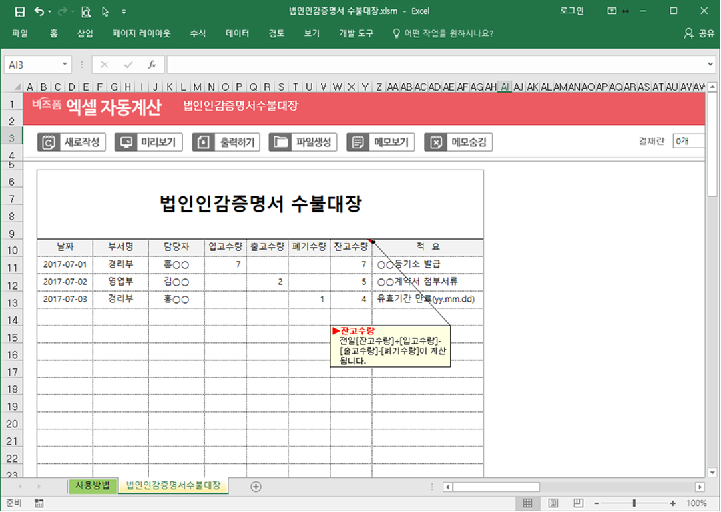Add a new sheet with plus icon
721x512 pixels.
click(x=256, y=487)
